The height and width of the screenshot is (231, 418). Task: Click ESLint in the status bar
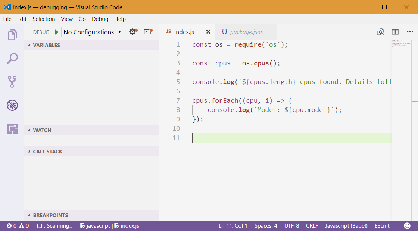coord(382,226)
